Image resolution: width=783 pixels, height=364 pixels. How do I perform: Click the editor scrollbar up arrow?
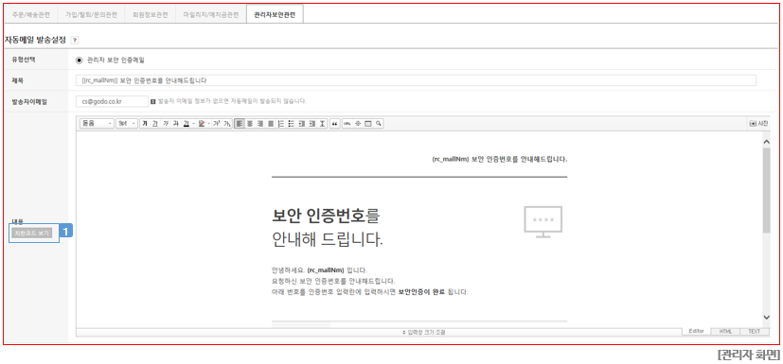[767, 142]
